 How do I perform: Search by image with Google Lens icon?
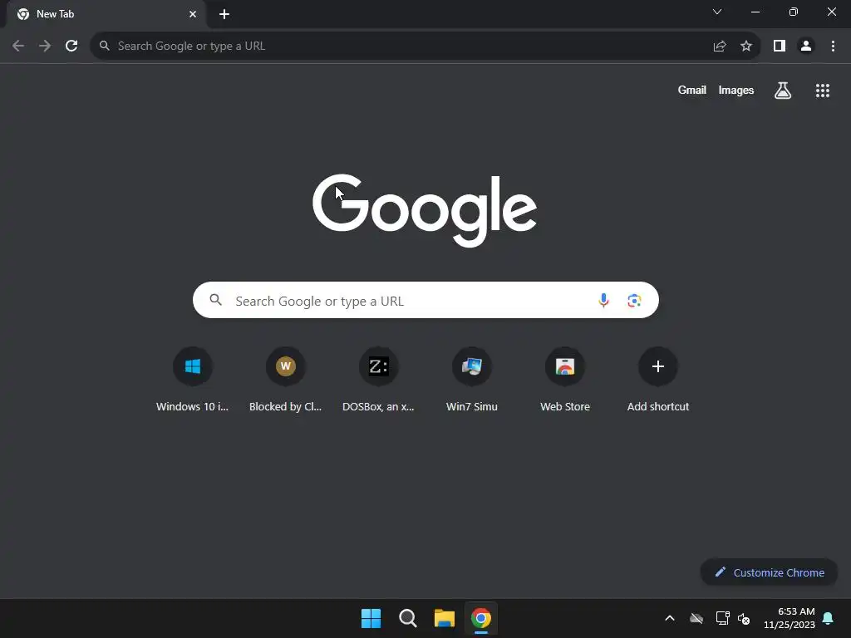click(634, 300)
